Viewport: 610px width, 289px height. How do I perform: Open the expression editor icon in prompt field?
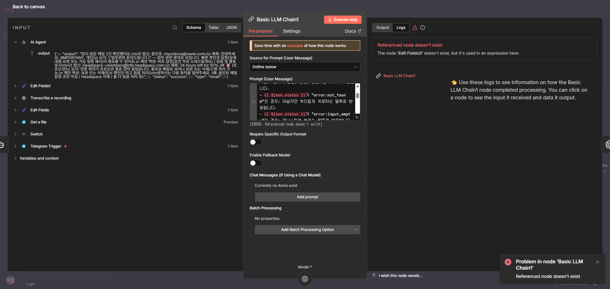point(357,117)
